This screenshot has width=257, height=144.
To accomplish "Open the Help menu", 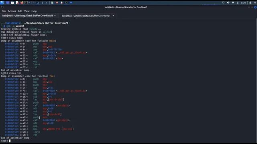I will pos(34,11).
